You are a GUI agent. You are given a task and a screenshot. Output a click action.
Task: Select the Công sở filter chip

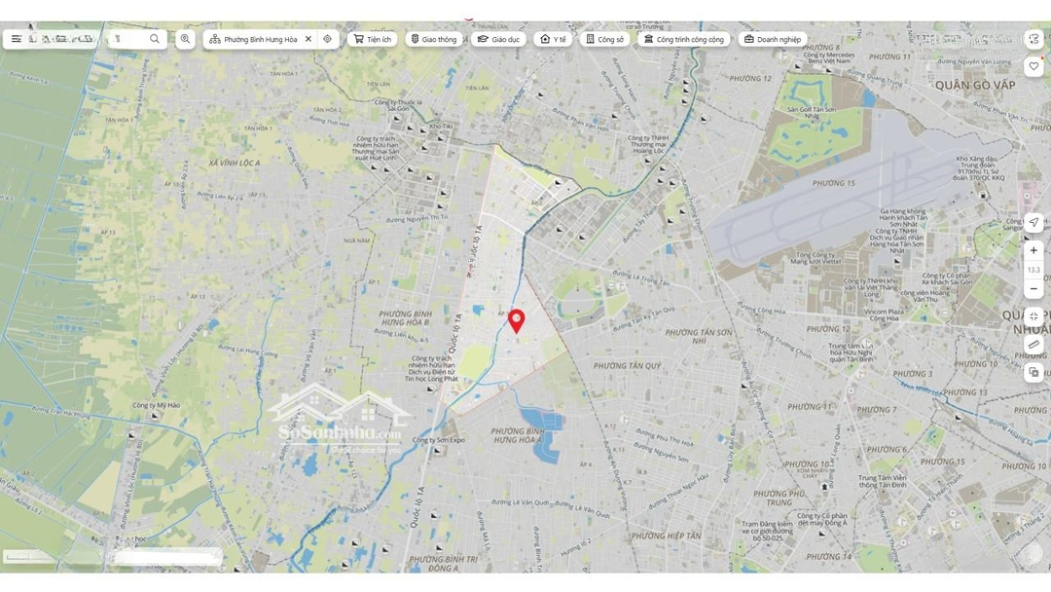click(x=604, y=39)
